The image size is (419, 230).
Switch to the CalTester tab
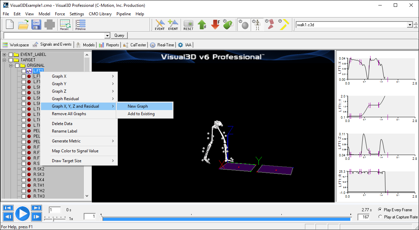(135, 45)
